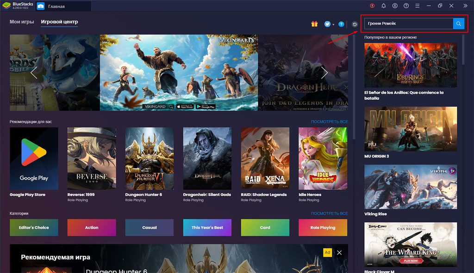Open Dragonheir: Silent Gods game cover
The image size is (474, 273).
(207, 158)
